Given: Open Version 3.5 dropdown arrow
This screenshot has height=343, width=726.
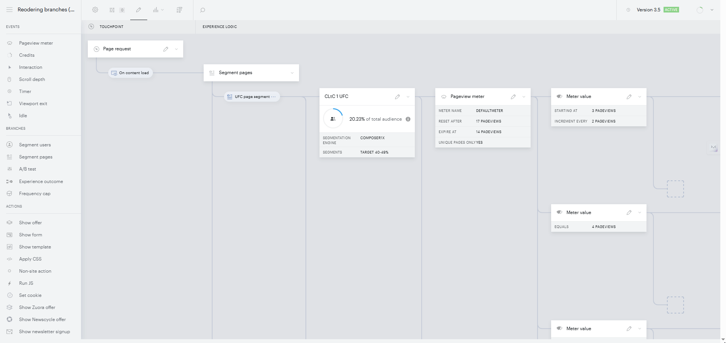Looking at the screenshot, I should (x=712, y=10).
